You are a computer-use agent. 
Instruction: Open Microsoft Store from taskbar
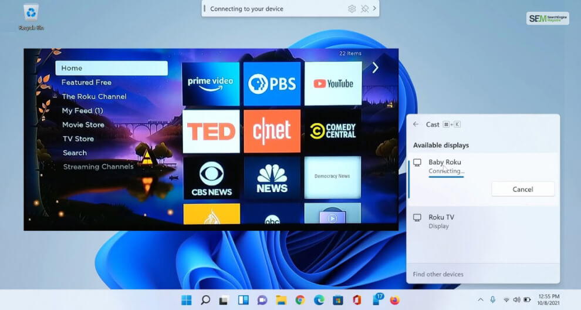[x=338, y=300]
